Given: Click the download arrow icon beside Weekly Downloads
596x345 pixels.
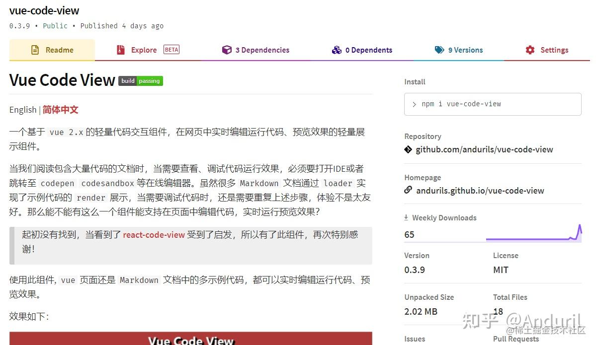Looking at the screenshot, I should (406, 217).
